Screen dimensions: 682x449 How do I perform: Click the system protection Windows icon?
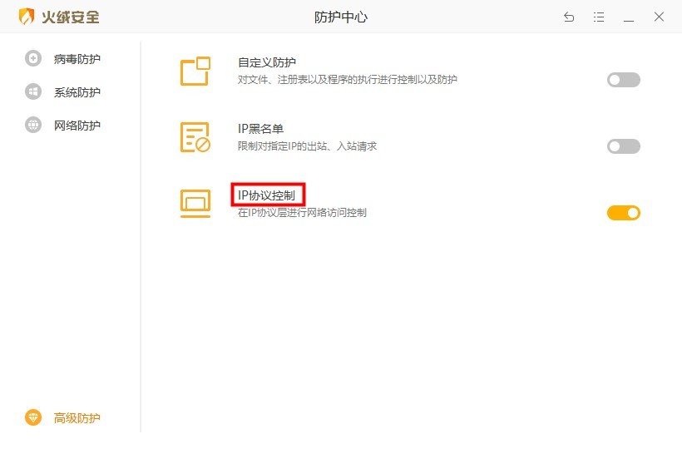point(33,91)
